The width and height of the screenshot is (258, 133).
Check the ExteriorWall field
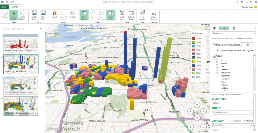coord(217,76)
